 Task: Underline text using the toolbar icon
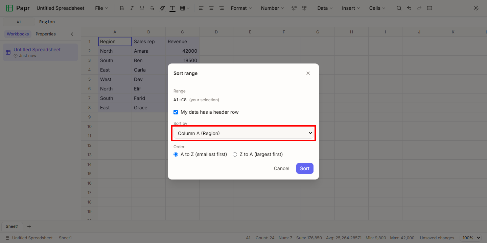pos(142,8)
